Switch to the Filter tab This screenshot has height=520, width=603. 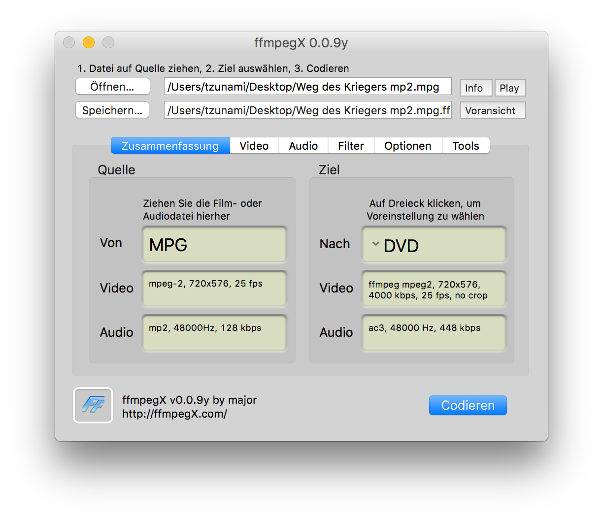351,146
